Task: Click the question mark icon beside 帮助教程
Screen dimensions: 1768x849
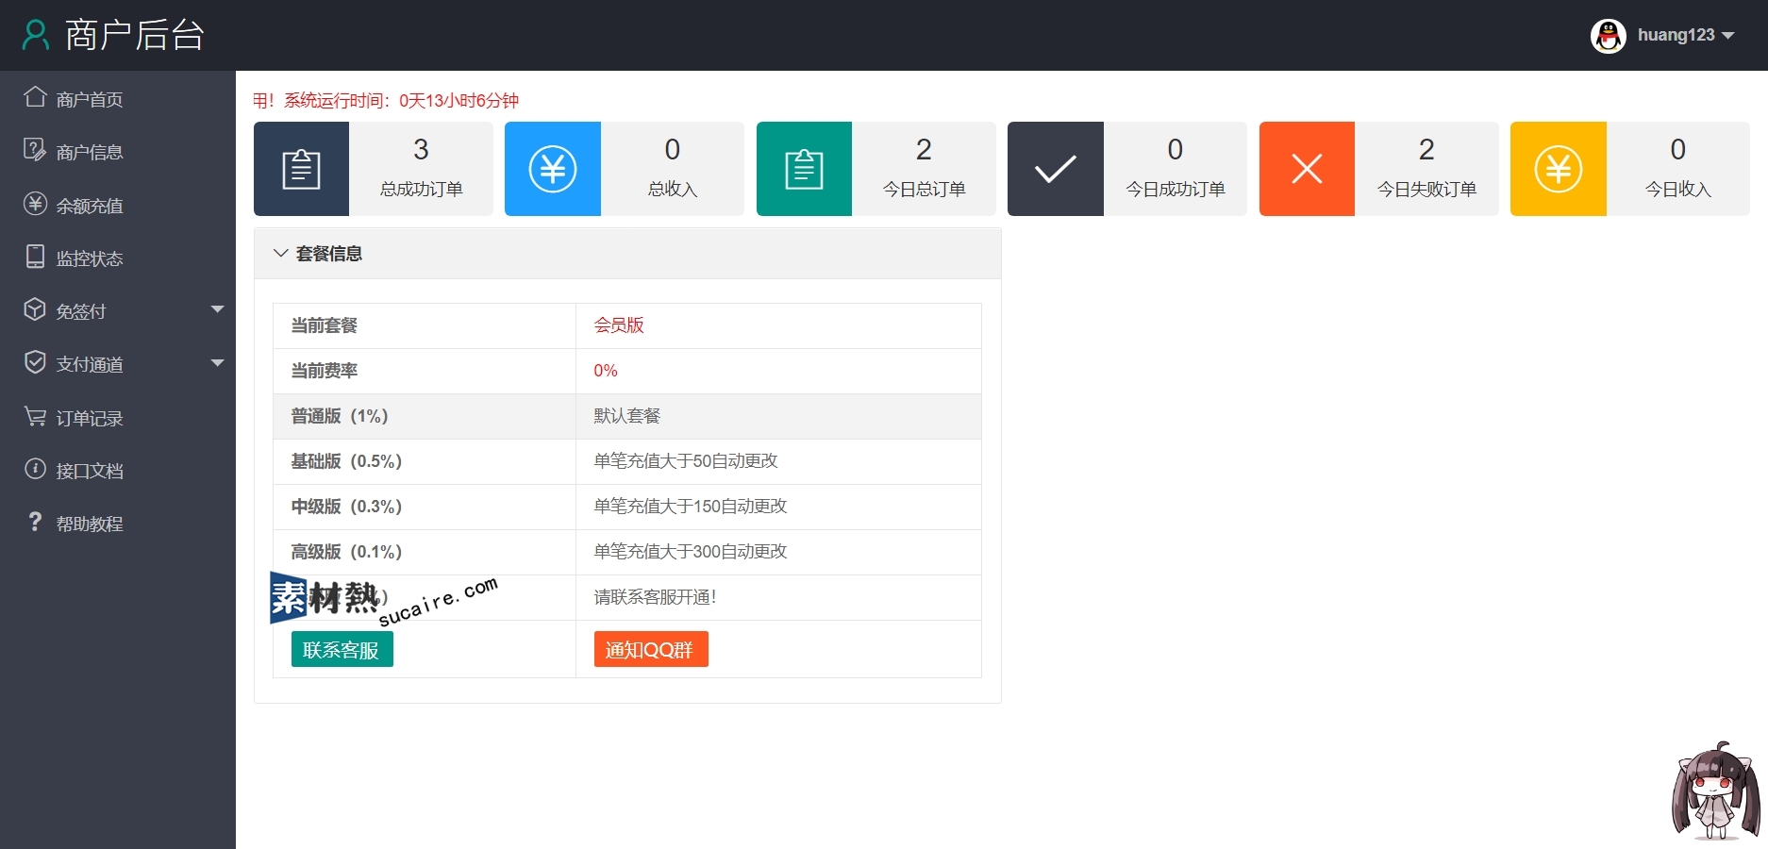Action: click(x=35, y=522)
